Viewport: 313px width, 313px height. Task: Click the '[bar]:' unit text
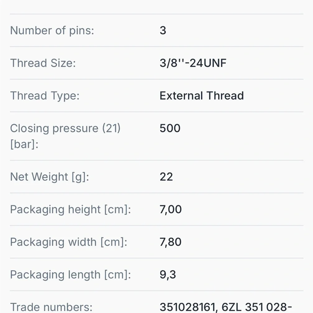[24, 144]
